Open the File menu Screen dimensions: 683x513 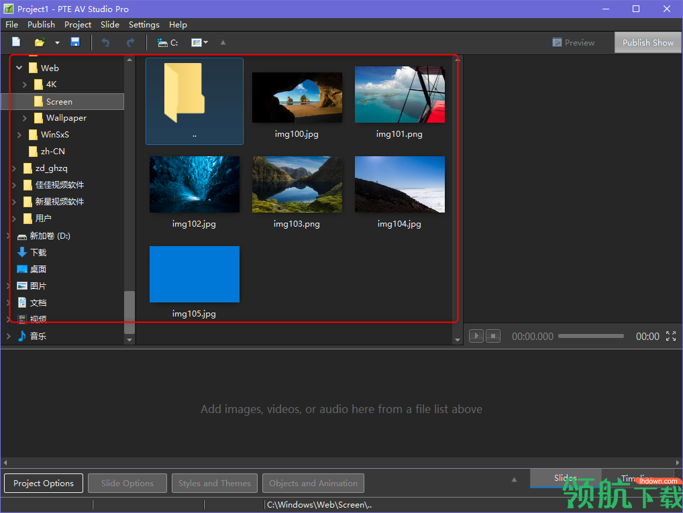pos(12,24)
